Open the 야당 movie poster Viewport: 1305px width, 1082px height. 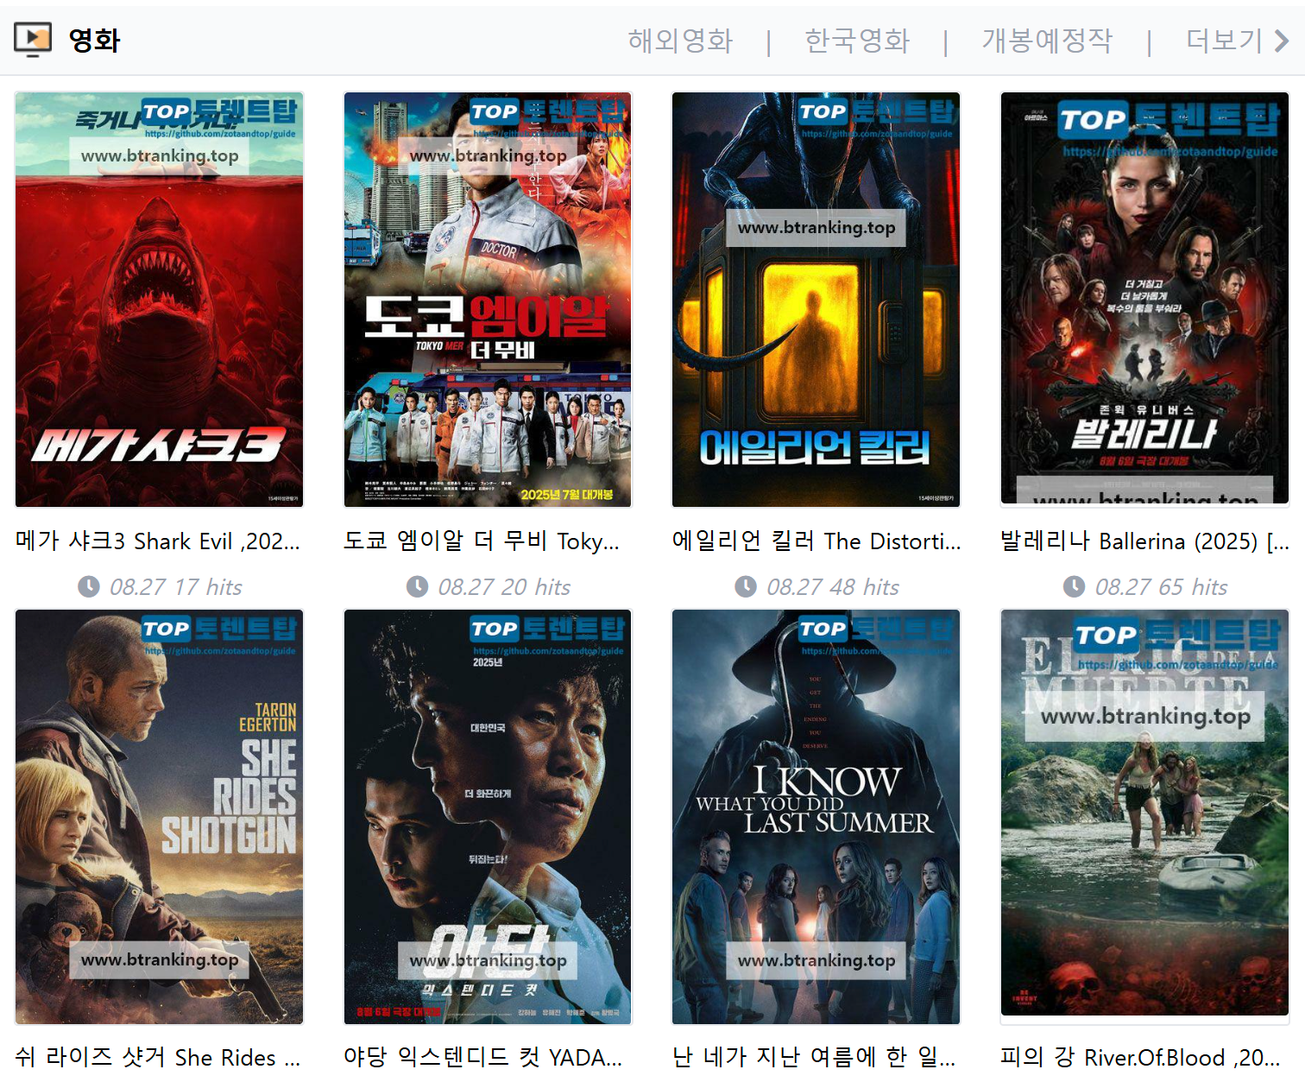488,816
